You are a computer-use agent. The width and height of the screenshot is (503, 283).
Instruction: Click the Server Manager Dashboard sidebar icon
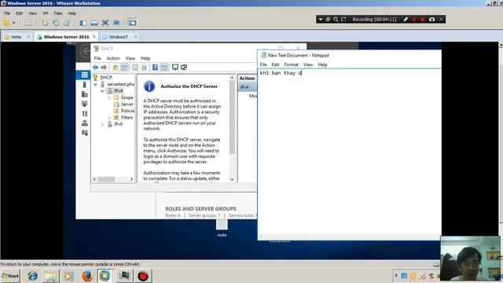click(84, 75)
